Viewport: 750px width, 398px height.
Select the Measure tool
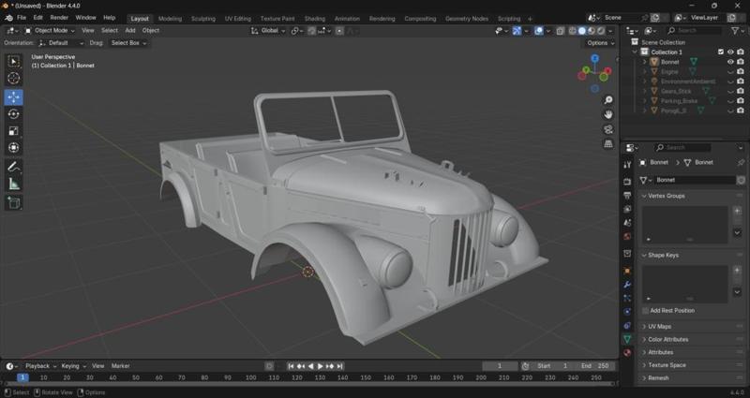pos(13,184)
